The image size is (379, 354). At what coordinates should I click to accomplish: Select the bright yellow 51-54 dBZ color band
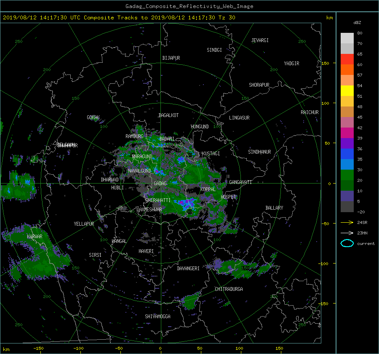[x=347, y=91]
